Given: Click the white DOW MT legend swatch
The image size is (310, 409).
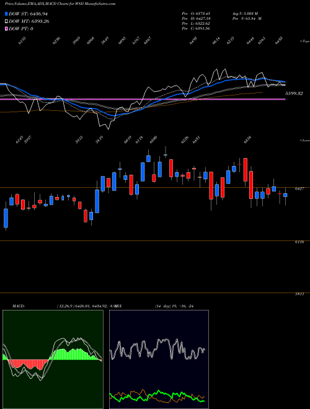Looking at the screenshot, I should pos(6,21).
